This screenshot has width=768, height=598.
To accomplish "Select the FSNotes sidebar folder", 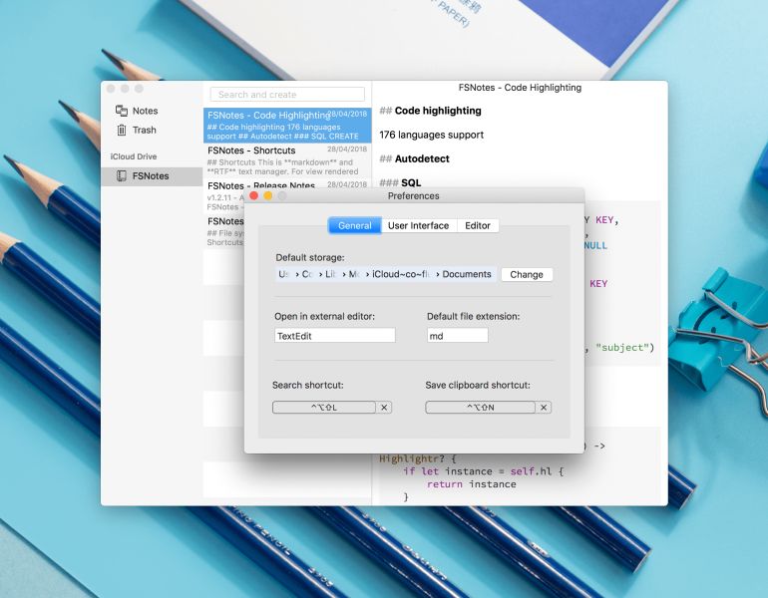I will pyautogui.click(x=152, y=176).
